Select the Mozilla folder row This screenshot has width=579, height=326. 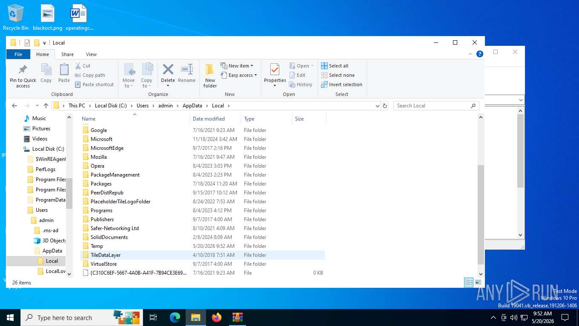pyautogui.click(x=202, y=157)
